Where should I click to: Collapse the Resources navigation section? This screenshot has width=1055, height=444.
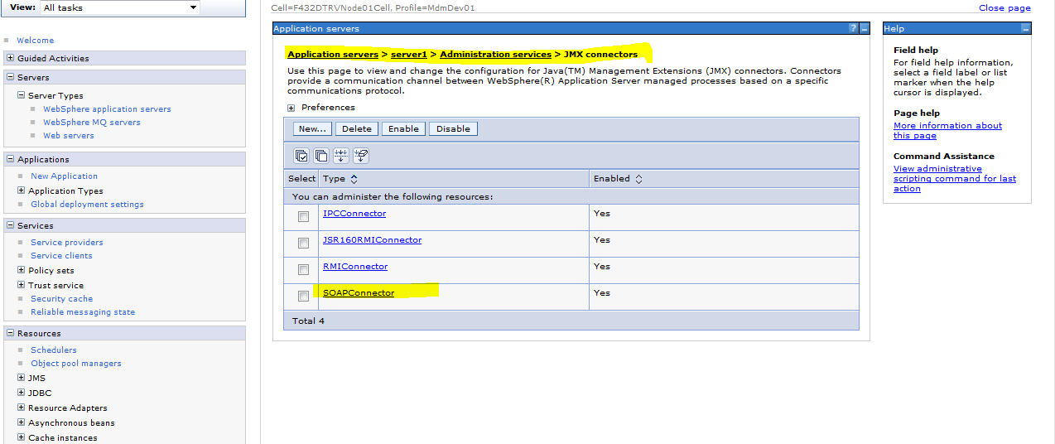tap(10, 333)
